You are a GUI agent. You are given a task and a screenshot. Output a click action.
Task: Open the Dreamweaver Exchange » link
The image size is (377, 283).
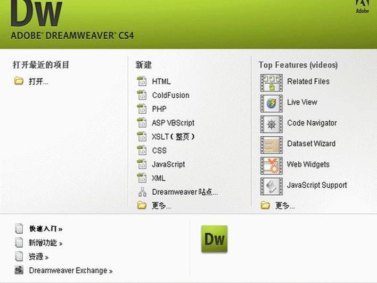(71, 270)
